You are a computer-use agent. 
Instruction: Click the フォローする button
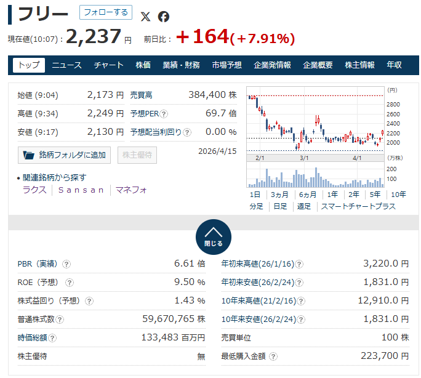106,12
